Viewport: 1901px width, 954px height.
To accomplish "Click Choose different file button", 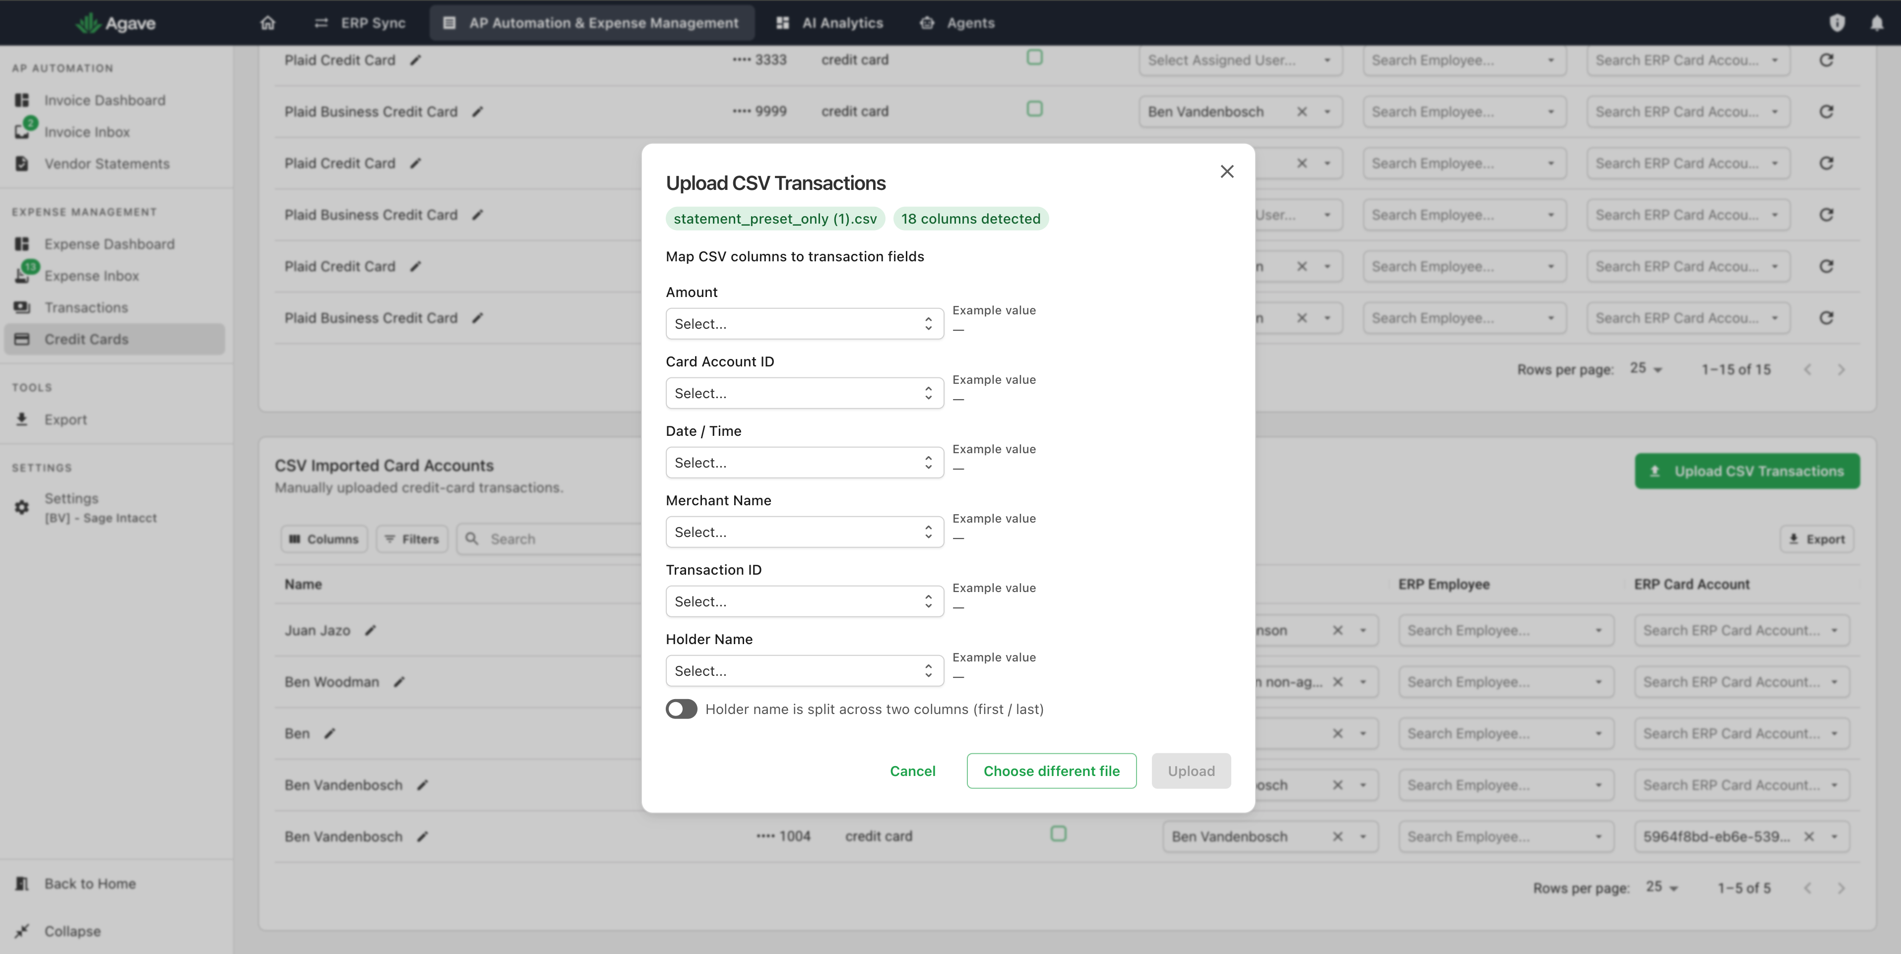I will [1051, 771].
